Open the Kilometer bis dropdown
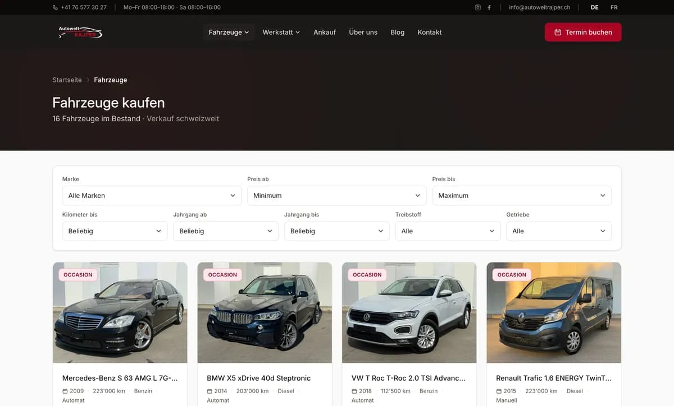Image resolution: width=674 pixels, height=406 pixels. (x=115, y=231)
